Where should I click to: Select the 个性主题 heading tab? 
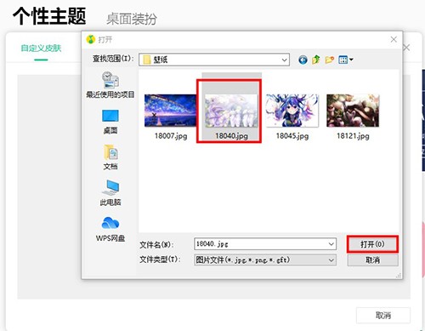click(x=49, y=16)
